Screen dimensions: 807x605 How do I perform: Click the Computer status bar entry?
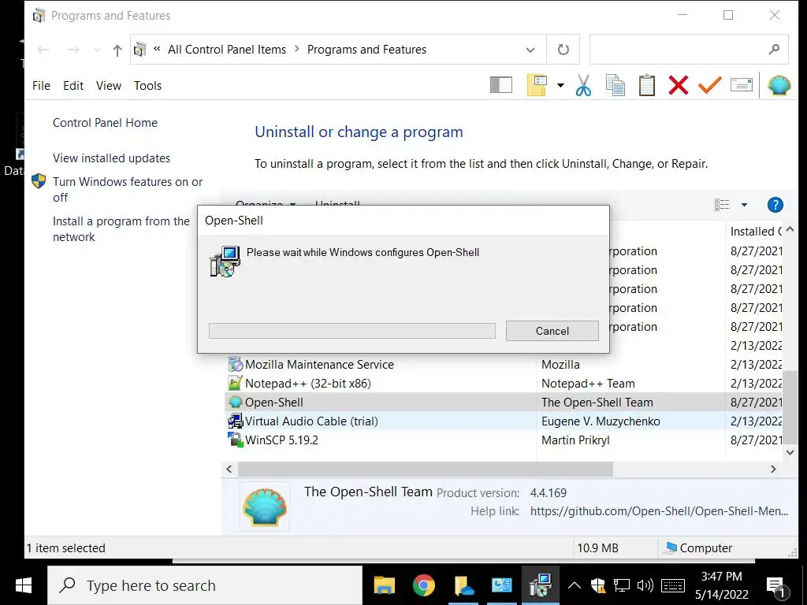point(698,548)
